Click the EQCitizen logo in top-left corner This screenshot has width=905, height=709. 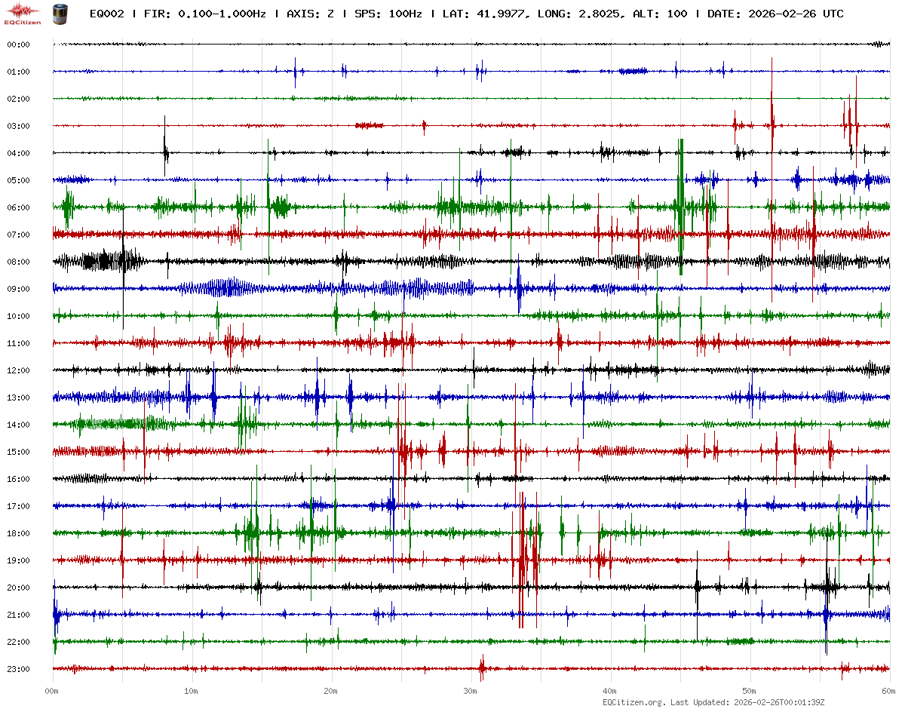point(23,14)
